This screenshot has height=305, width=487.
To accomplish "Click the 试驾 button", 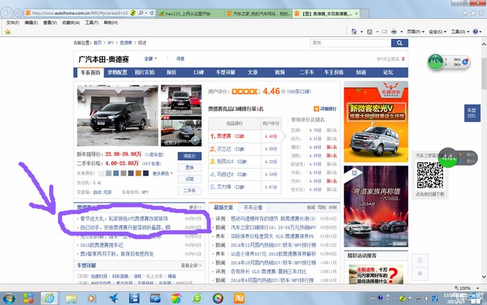I will click(189, 178).
